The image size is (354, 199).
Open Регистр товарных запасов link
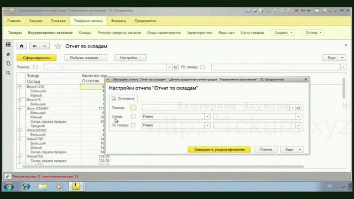coord(119,33)
